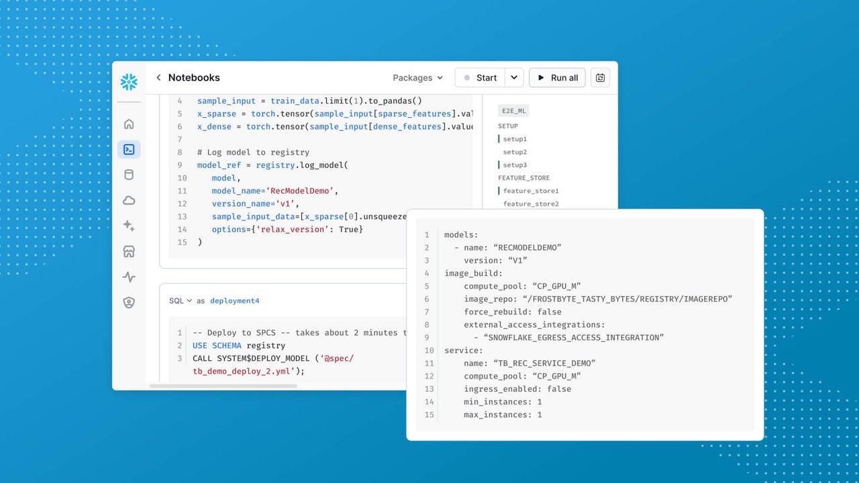The image size is (859, 483).
Task: Click the Data Products cloud icon
Action: click(128, 200)
